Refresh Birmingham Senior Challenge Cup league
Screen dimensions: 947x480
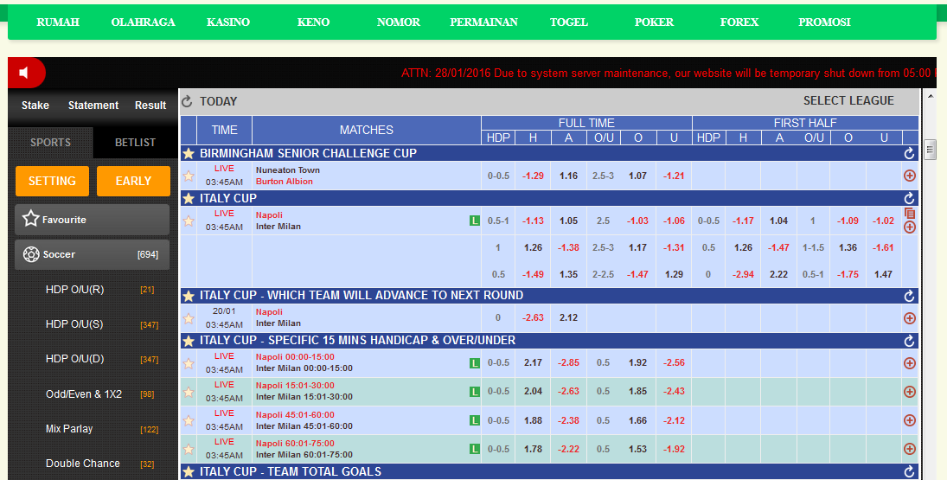(x=909, y=153)
